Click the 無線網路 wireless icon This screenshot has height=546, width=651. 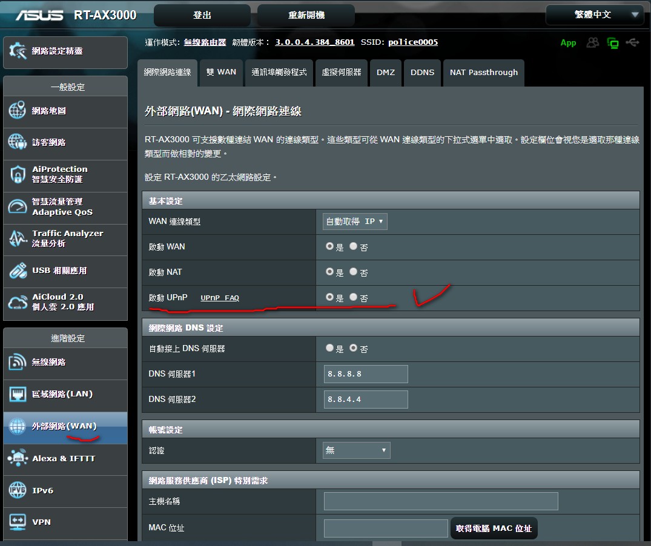pyautogui.click(x=18, y=362)
